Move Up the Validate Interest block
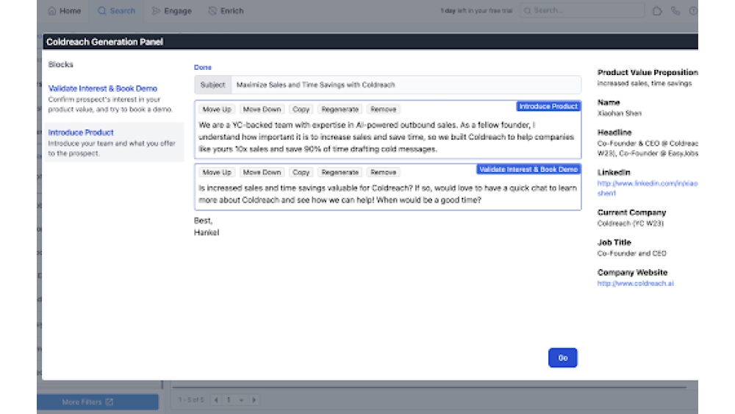The width and height of the screenshot is (735, 414). pyautogui.click(x=217, y=173)
